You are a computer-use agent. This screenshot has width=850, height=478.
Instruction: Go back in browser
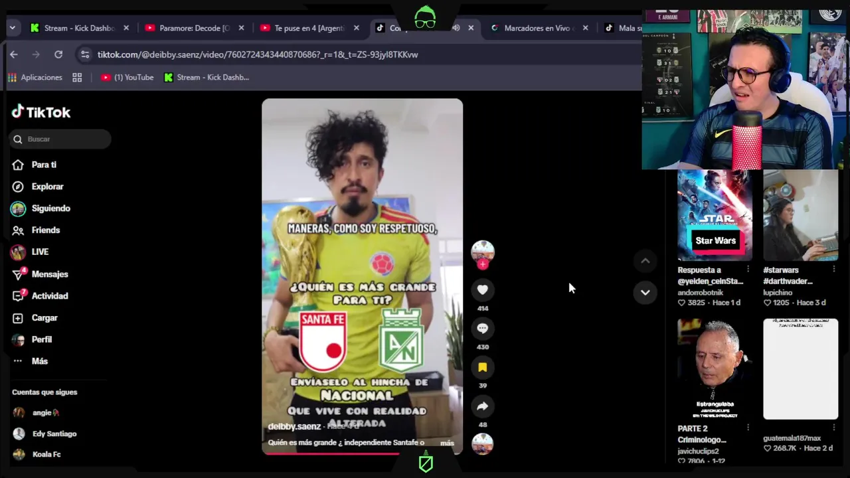click(14, 54)
